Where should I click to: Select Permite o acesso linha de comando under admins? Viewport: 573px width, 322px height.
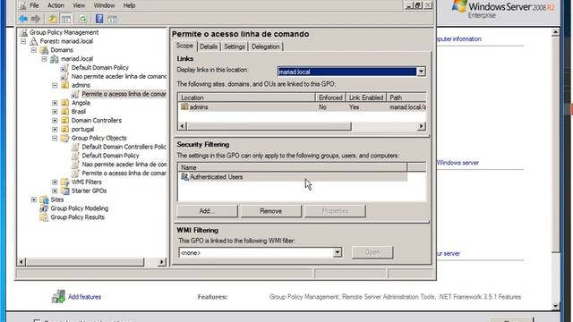[x=124, y=94]
